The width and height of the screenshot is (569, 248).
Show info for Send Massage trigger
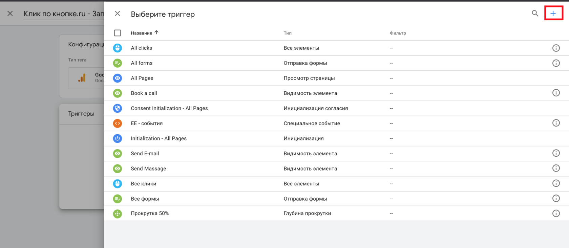[556, 168]
